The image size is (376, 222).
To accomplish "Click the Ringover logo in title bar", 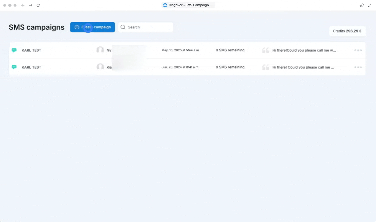I will [165, 5].
